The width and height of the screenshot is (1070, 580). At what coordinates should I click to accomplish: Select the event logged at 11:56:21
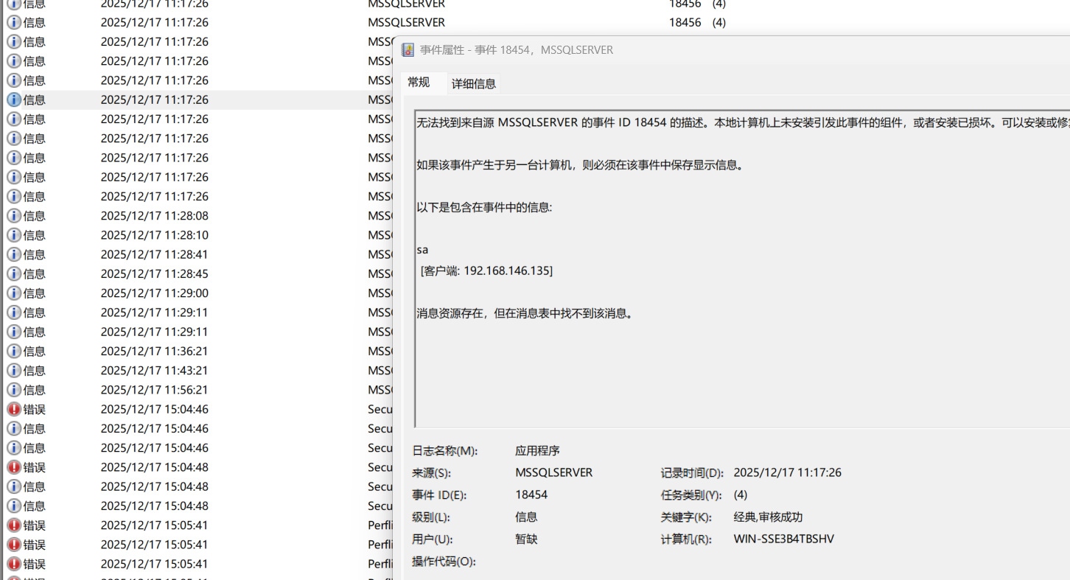pyautogui.click(x=154, y=390)
